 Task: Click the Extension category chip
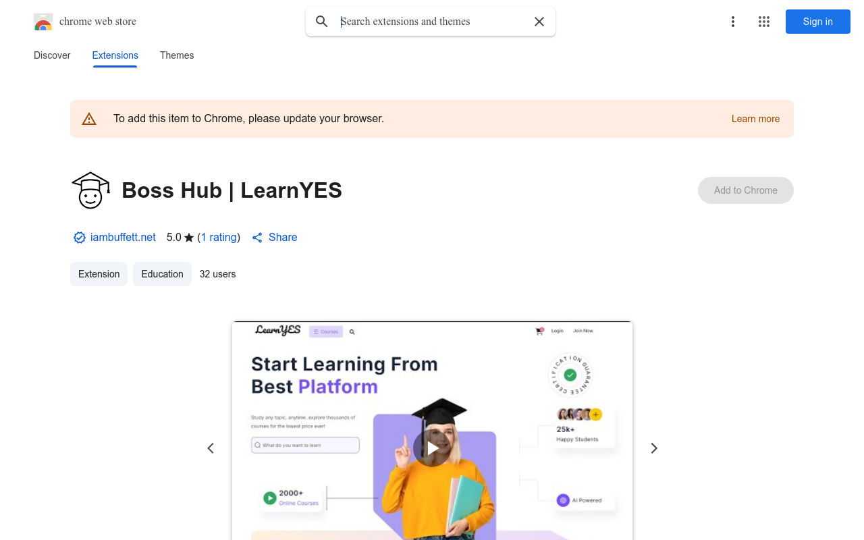coord(99,274)
